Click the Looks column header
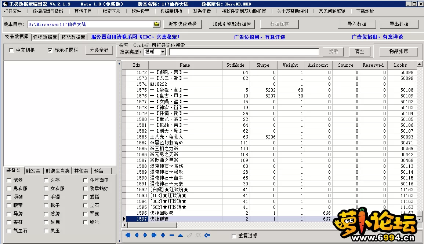424x244 pixels. tap(401, 65)
